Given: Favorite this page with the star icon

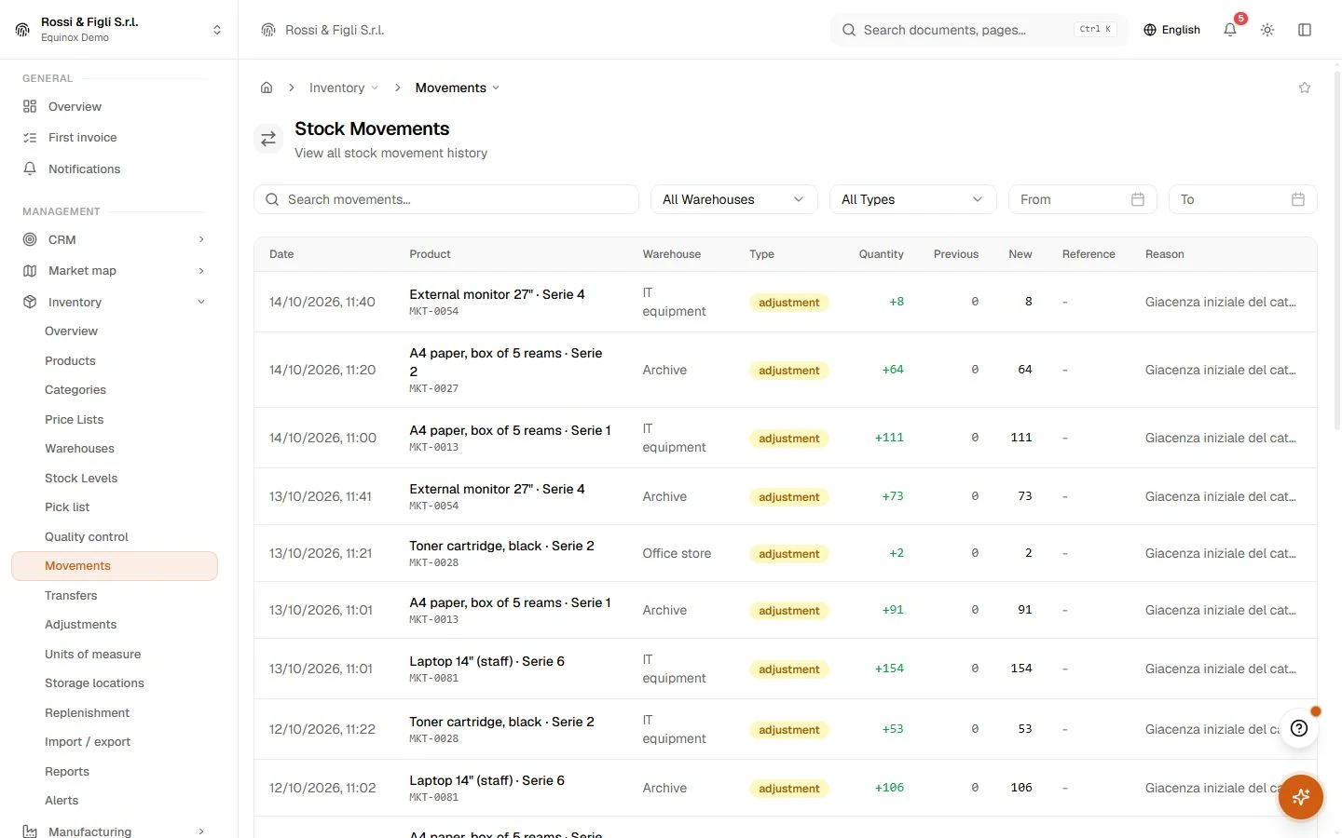Looking at the screenshot, I should [1305, 88].
